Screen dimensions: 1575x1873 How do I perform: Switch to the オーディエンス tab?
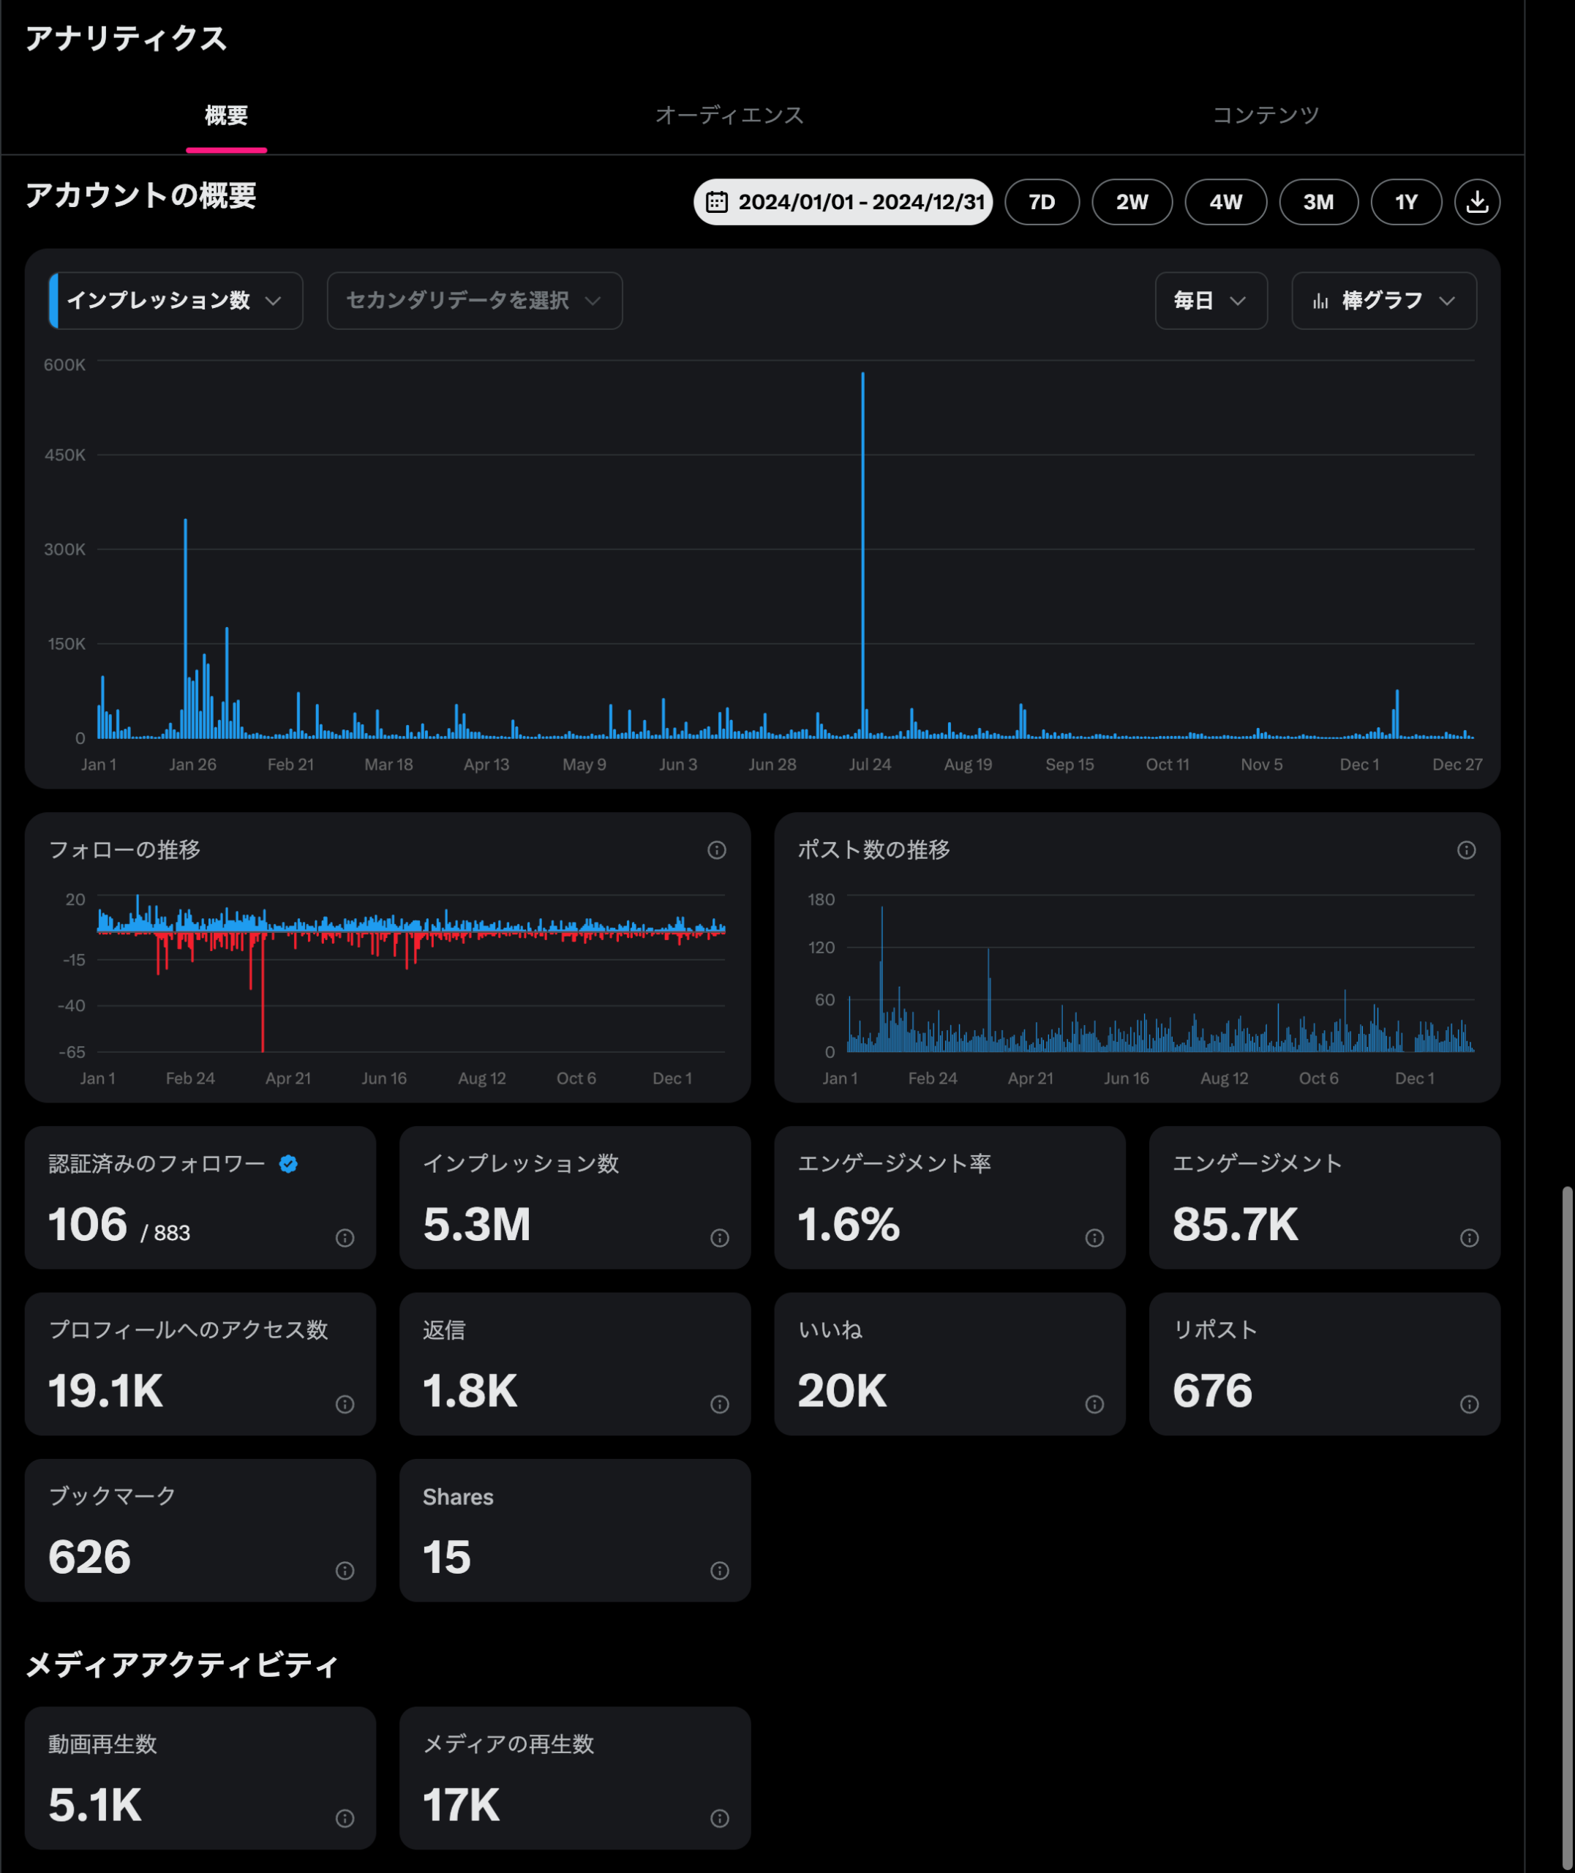point(729,115)
